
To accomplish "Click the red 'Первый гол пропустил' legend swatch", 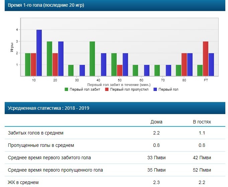I will coord(106,90).
